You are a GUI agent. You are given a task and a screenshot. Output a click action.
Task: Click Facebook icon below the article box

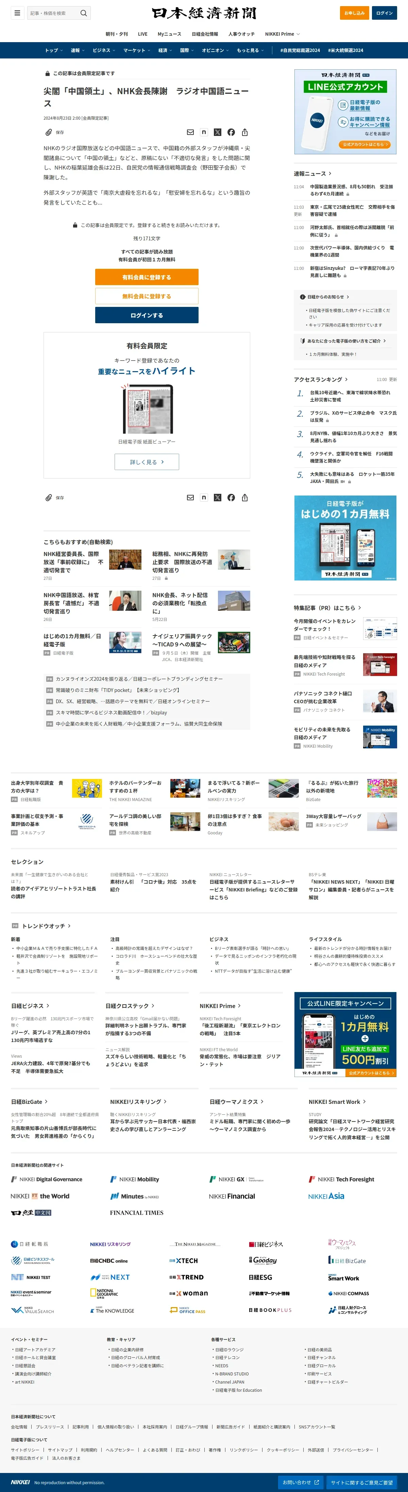pos(231,498)
